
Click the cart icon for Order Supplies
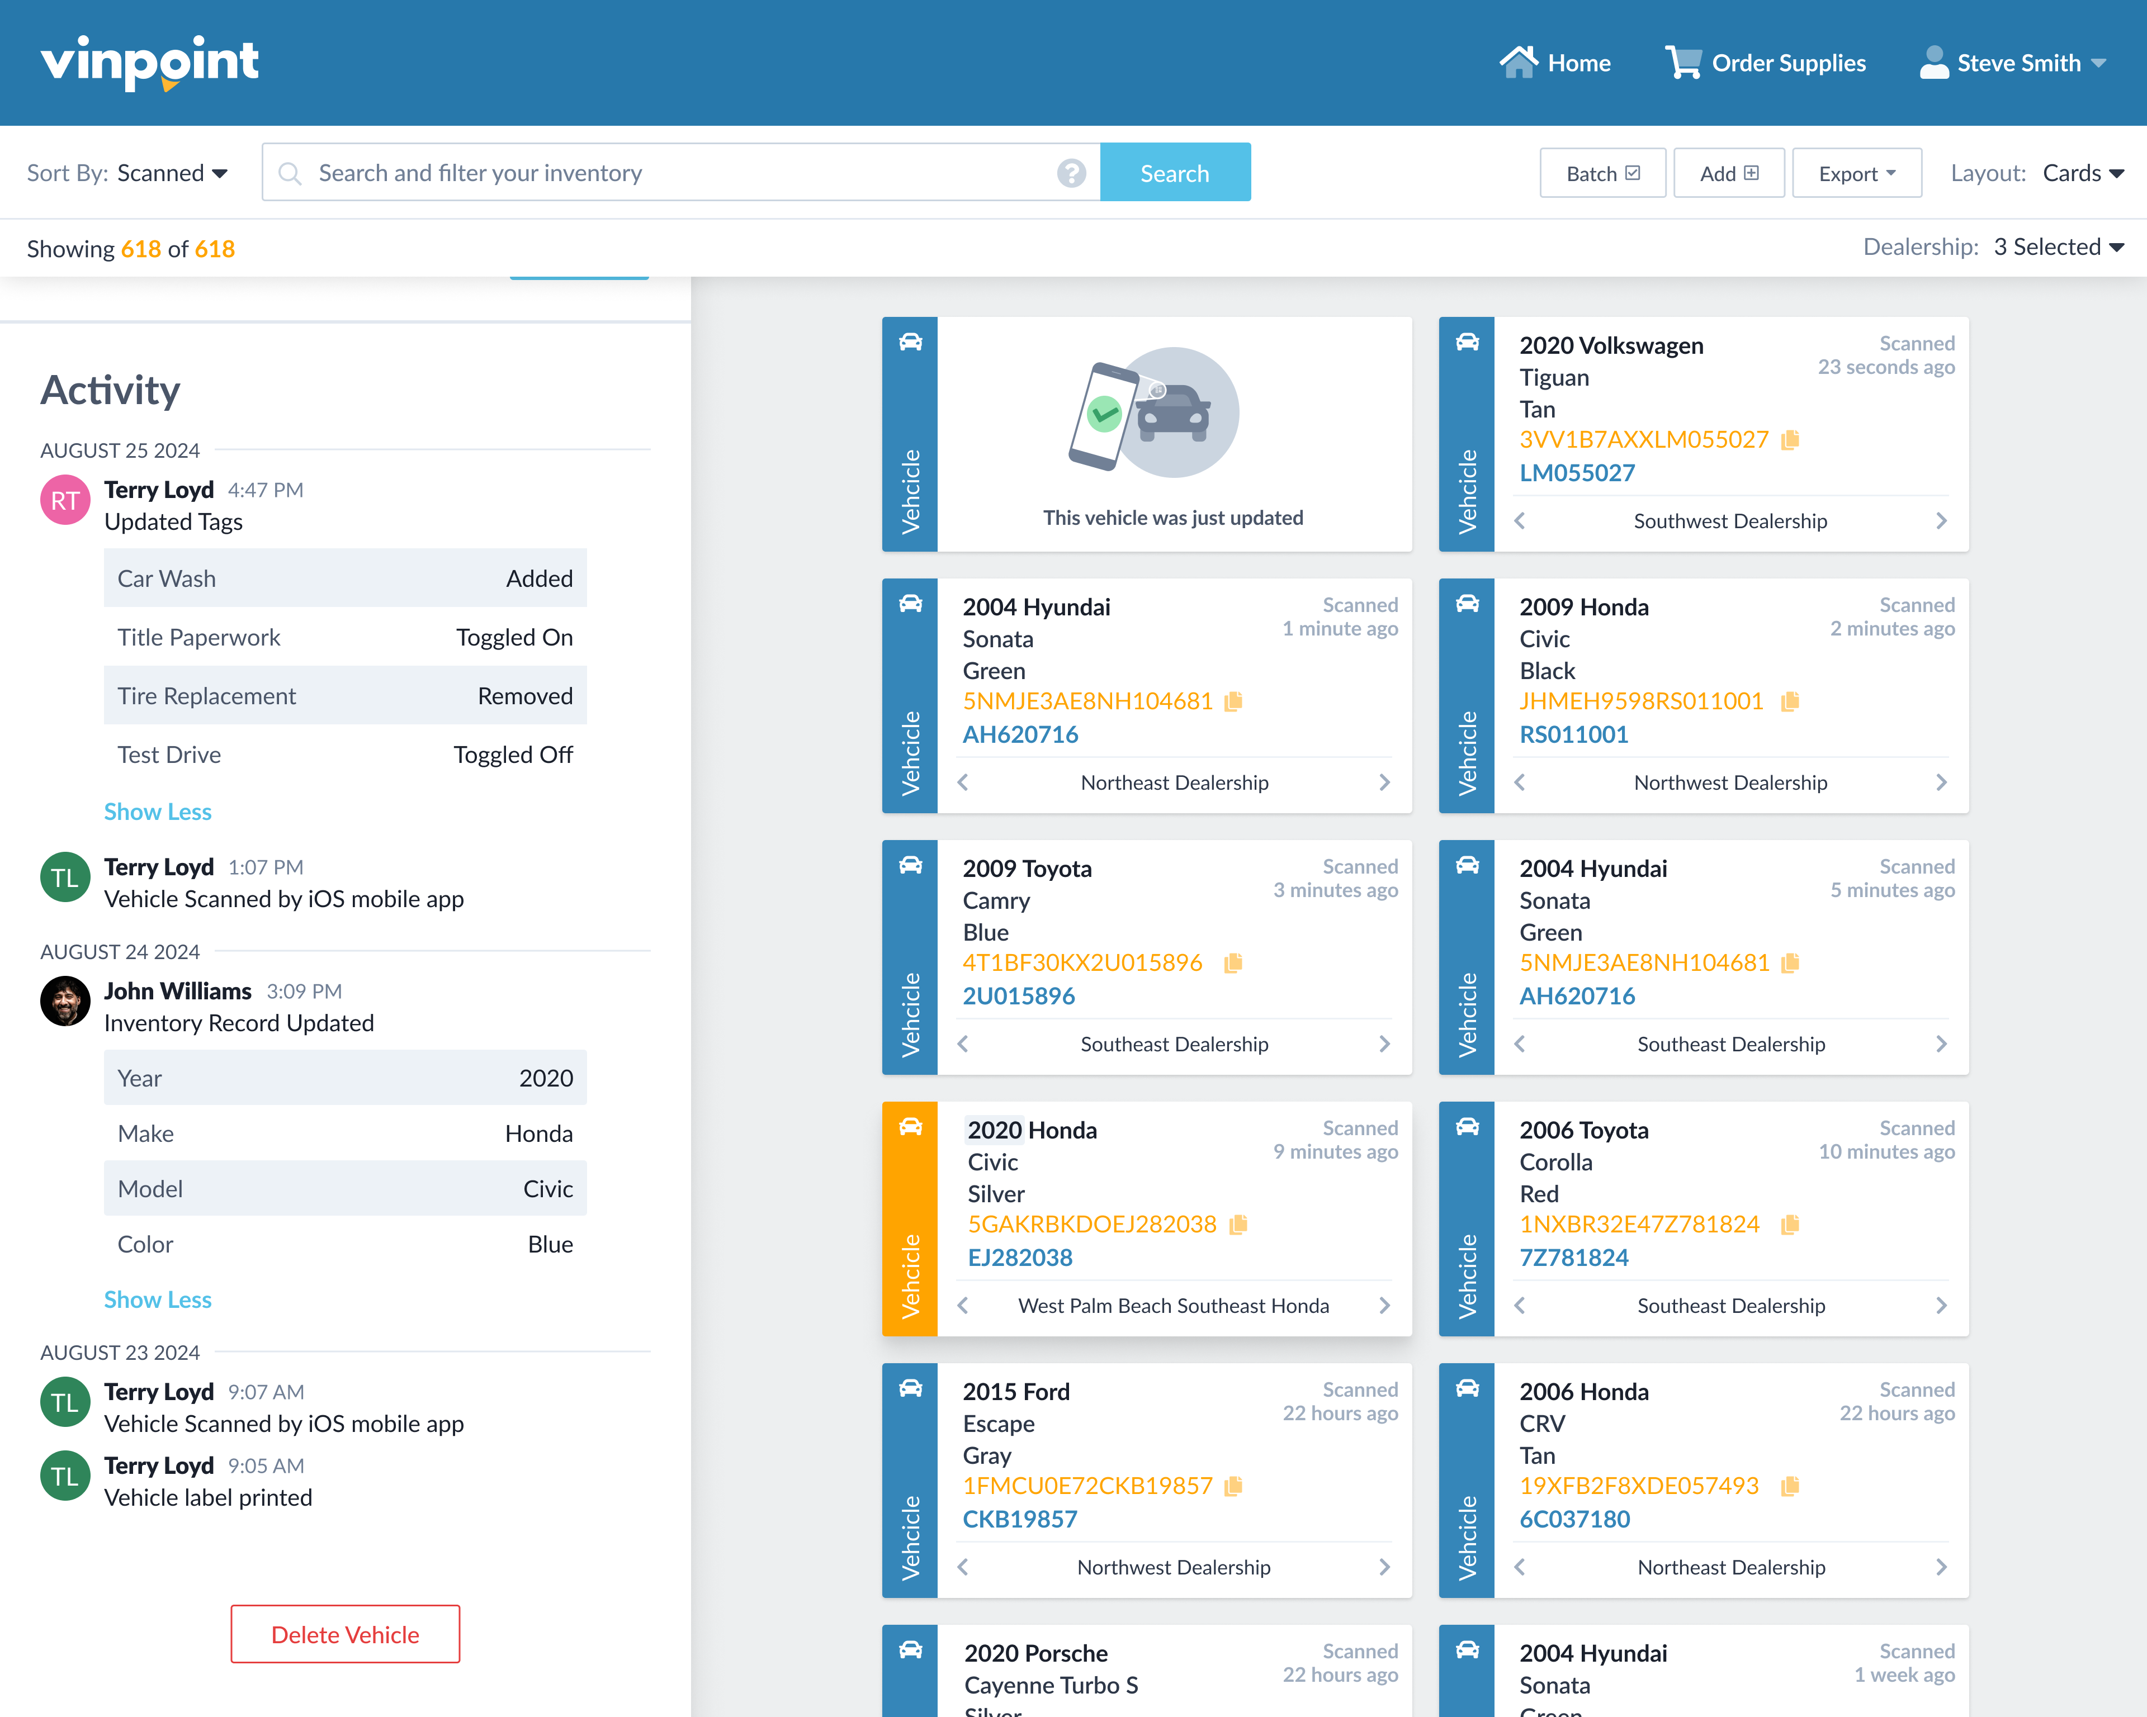coord(1683,63)
